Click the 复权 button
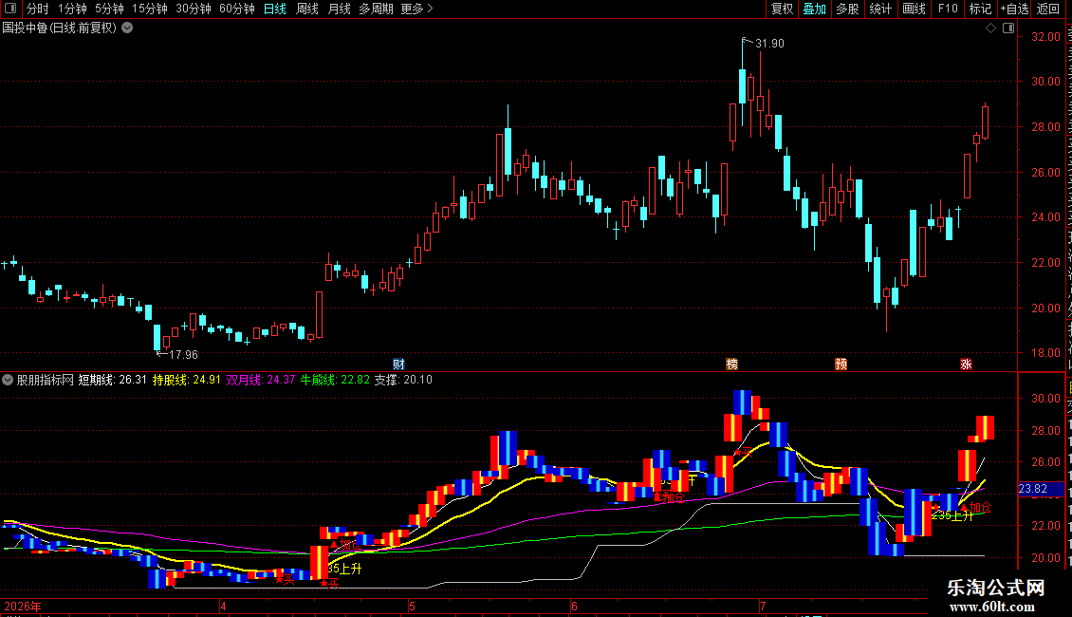The image size is (1072, 617). coord(782,9)
